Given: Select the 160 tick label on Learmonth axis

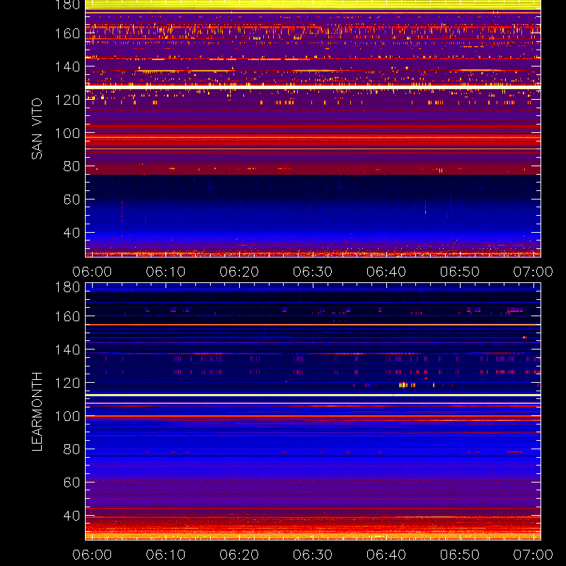Looking at the screenshot, I should (x=67, y=316).
